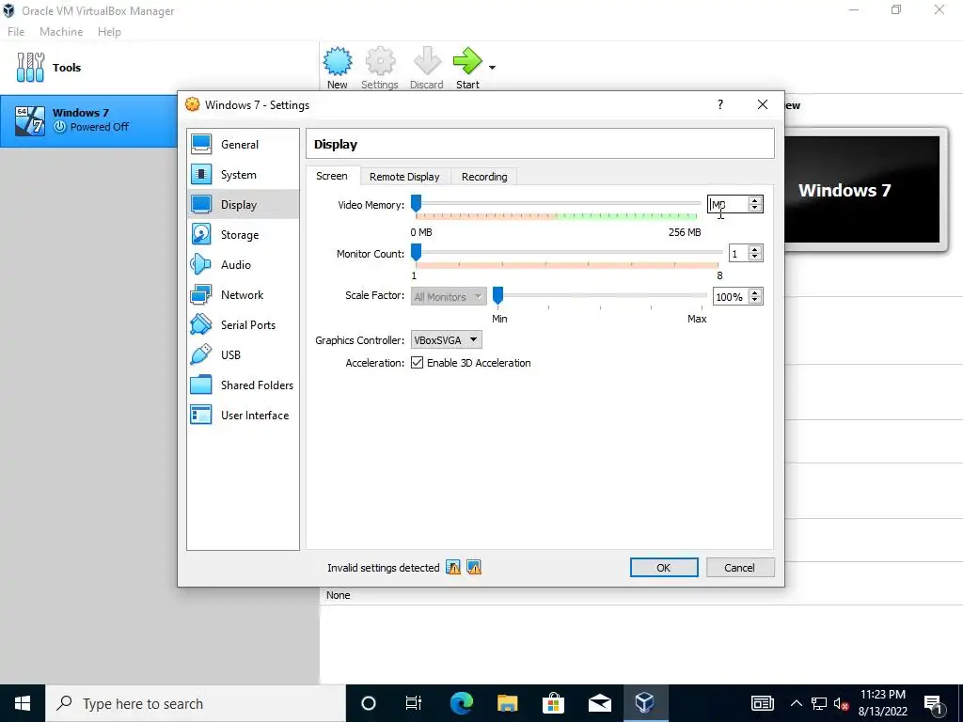Click the Cortana circle on taskbar

click(x=369, y=703)
